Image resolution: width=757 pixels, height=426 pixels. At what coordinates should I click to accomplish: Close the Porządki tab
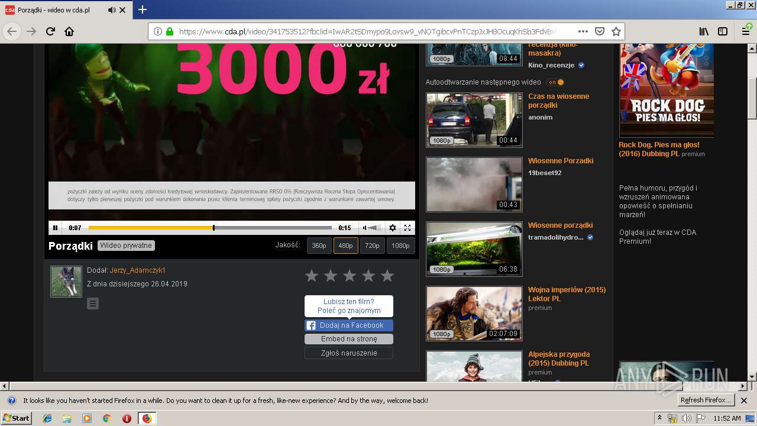point(123,10)
